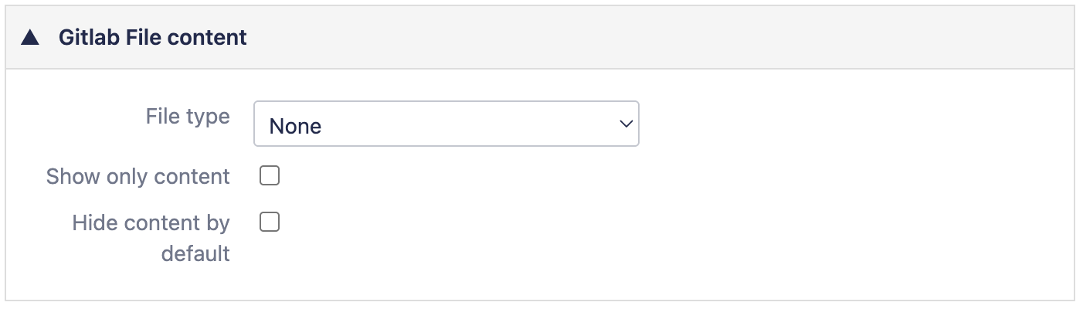This screenshot has width=1083, height=309.
Task: Select the None value in File type
Action: coord(296,126)
